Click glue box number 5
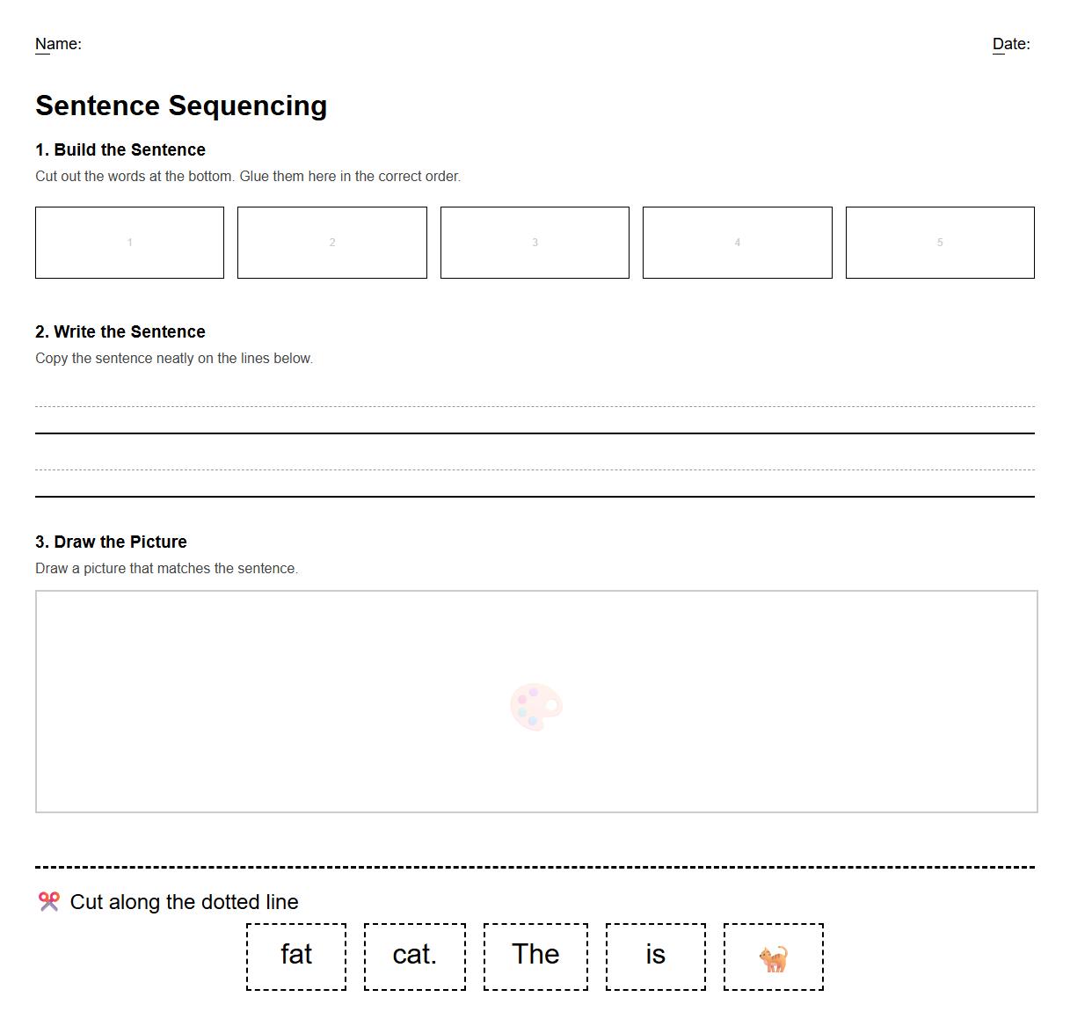This screenshot has height=1026, width=1070. 940,243
